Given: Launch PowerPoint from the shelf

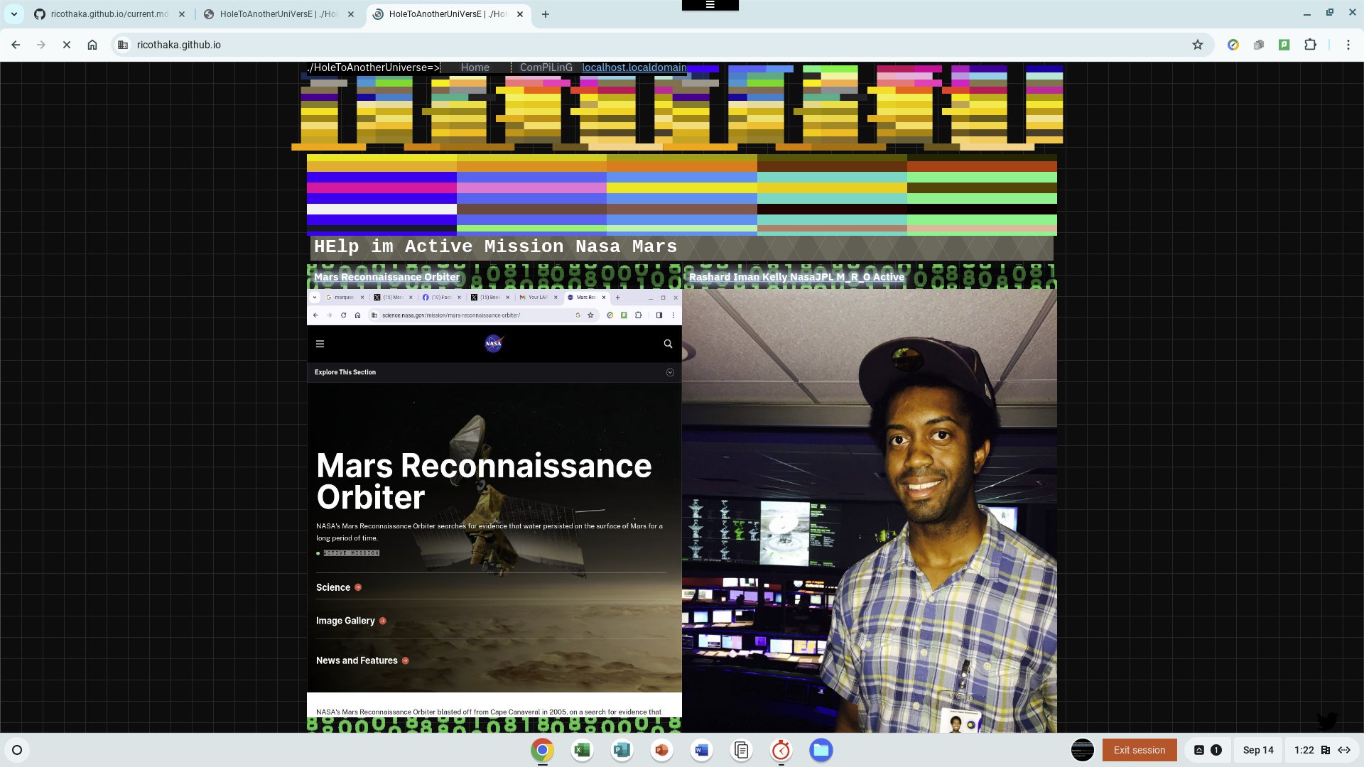Looking at the screenshot, I should click(661, 750).
